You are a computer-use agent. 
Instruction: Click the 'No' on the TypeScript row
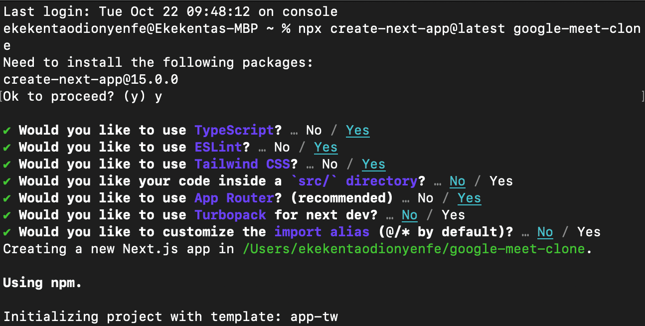(x=314, y=130)
